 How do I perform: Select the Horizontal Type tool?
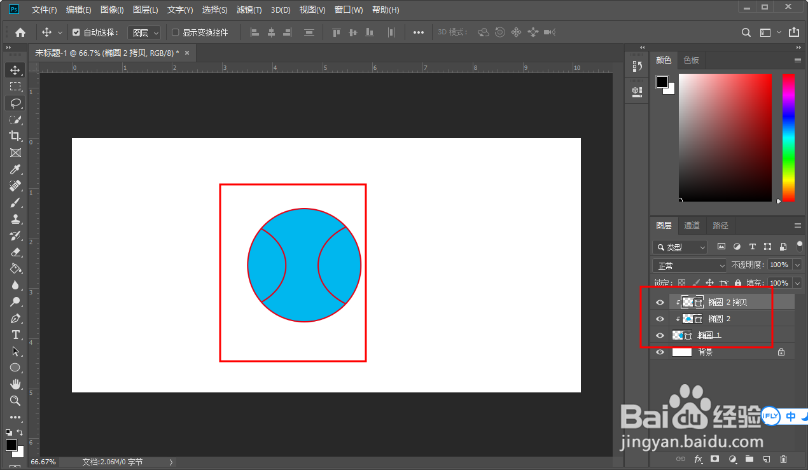coord(15,335)
